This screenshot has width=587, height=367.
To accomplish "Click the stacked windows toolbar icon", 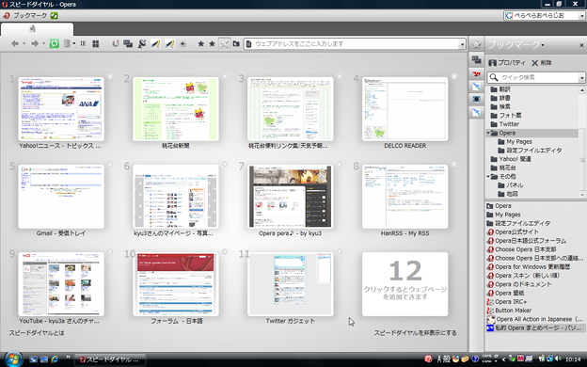I will tap(128, 44).
